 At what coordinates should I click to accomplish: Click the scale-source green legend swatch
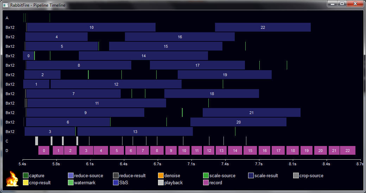206,175
